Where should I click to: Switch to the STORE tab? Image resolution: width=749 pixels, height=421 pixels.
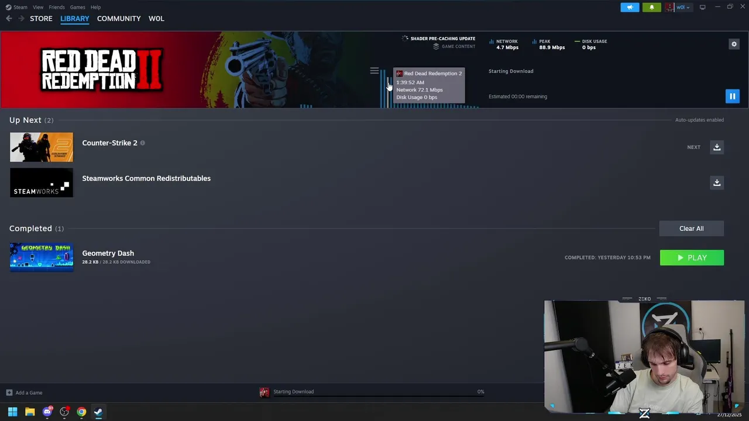click(x=41, y=19)
